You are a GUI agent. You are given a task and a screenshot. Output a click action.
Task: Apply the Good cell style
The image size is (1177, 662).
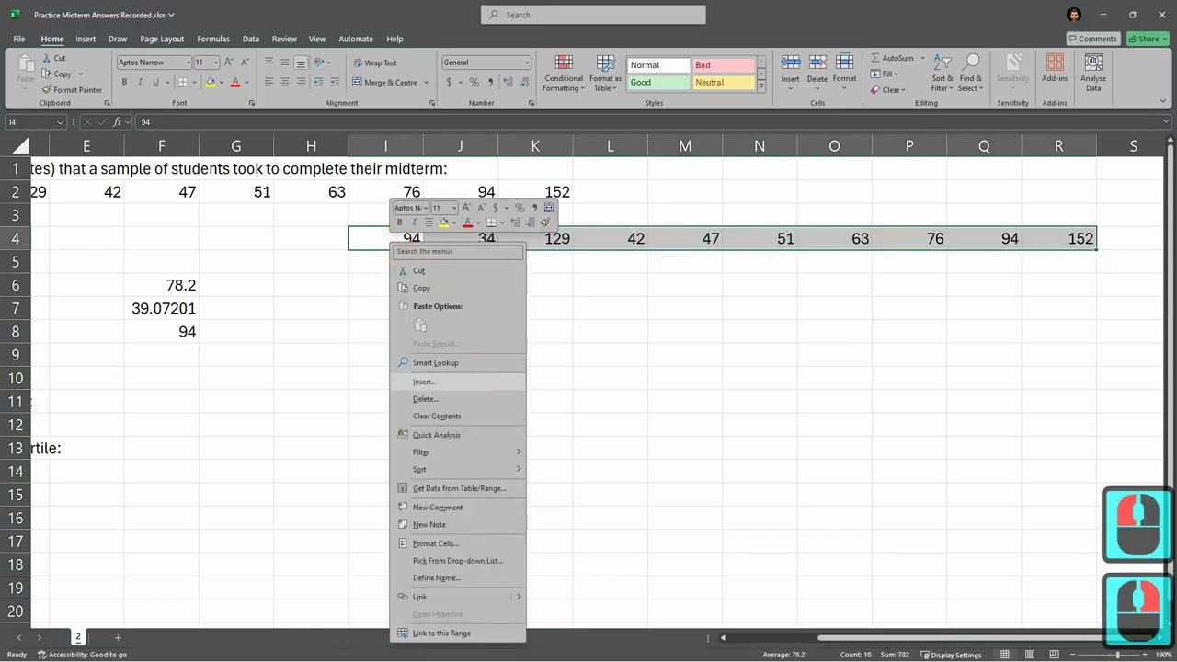[658, 83]
